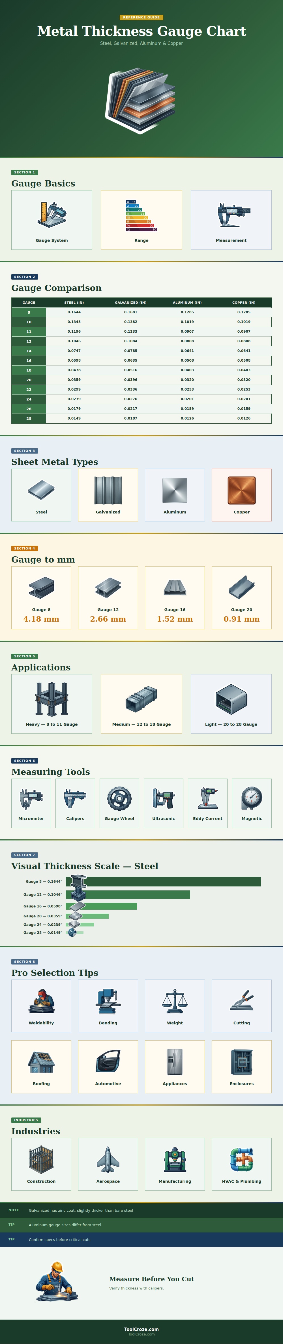Click the GALVANIZED (IN) column header
Image resolution: width=283 pixels, height=1344 pixels.
click(130, 303)
